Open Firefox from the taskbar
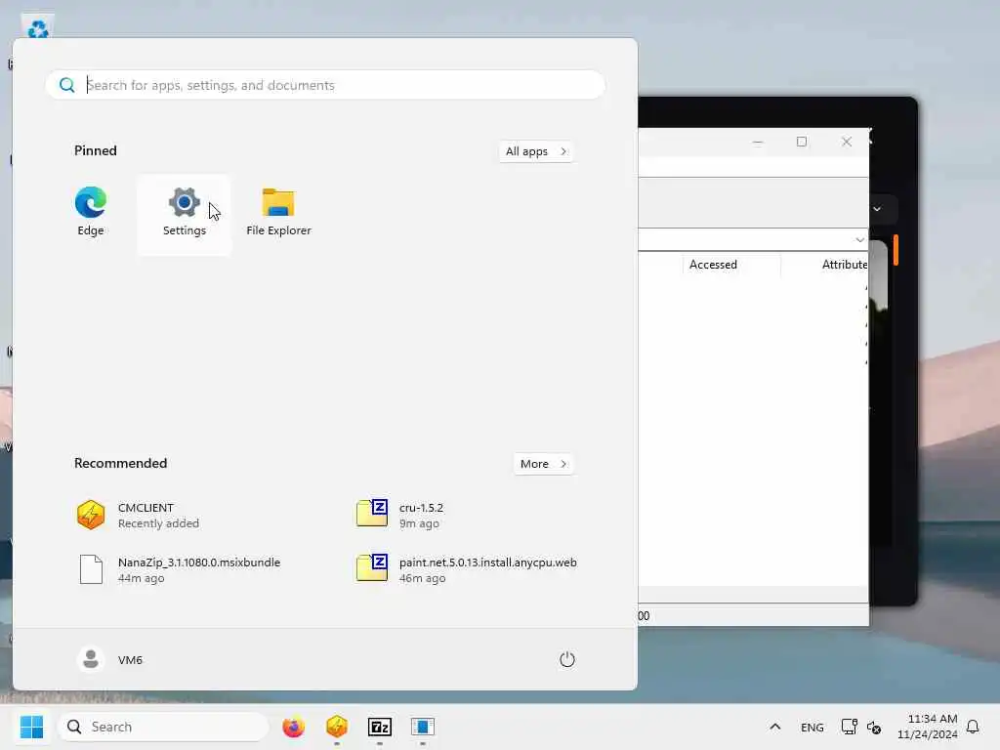 [x=293, y=727]
